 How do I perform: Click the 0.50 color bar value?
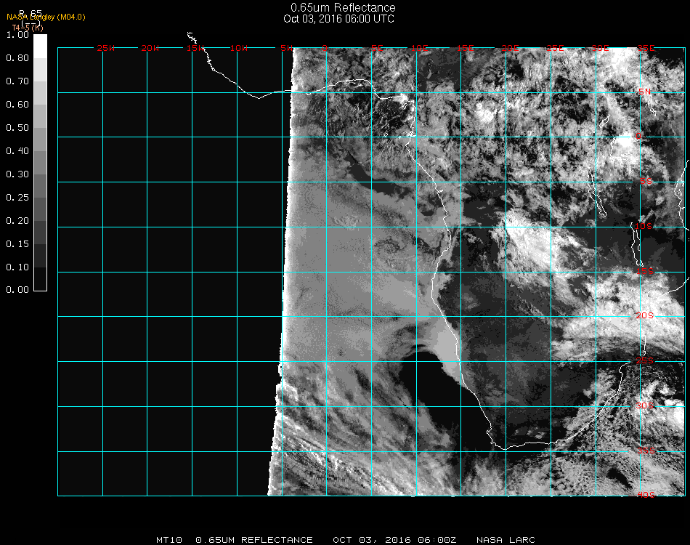click(x=17, y=128)
